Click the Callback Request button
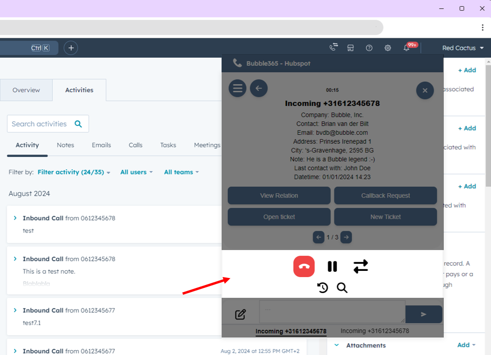Screen dimensions: 491x355 point(385,196)
